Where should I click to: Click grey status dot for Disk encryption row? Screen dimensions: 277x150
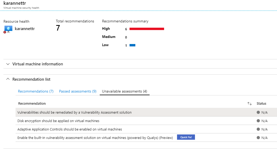click(x=258, y=121)
